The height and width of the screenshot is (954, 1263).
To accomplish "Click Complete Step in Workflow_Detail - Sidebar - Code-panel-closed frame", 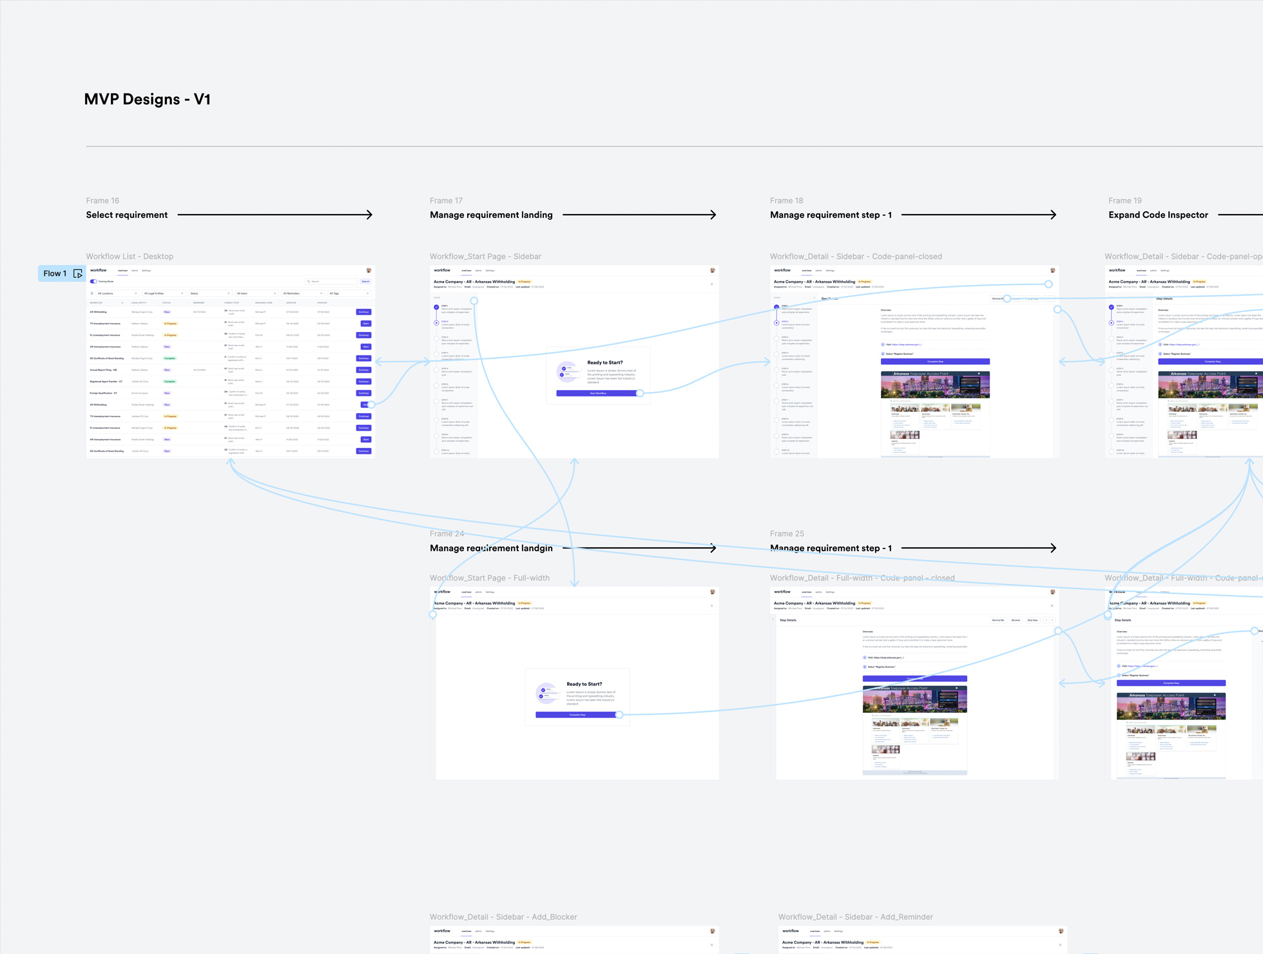I will coord(934,362).
